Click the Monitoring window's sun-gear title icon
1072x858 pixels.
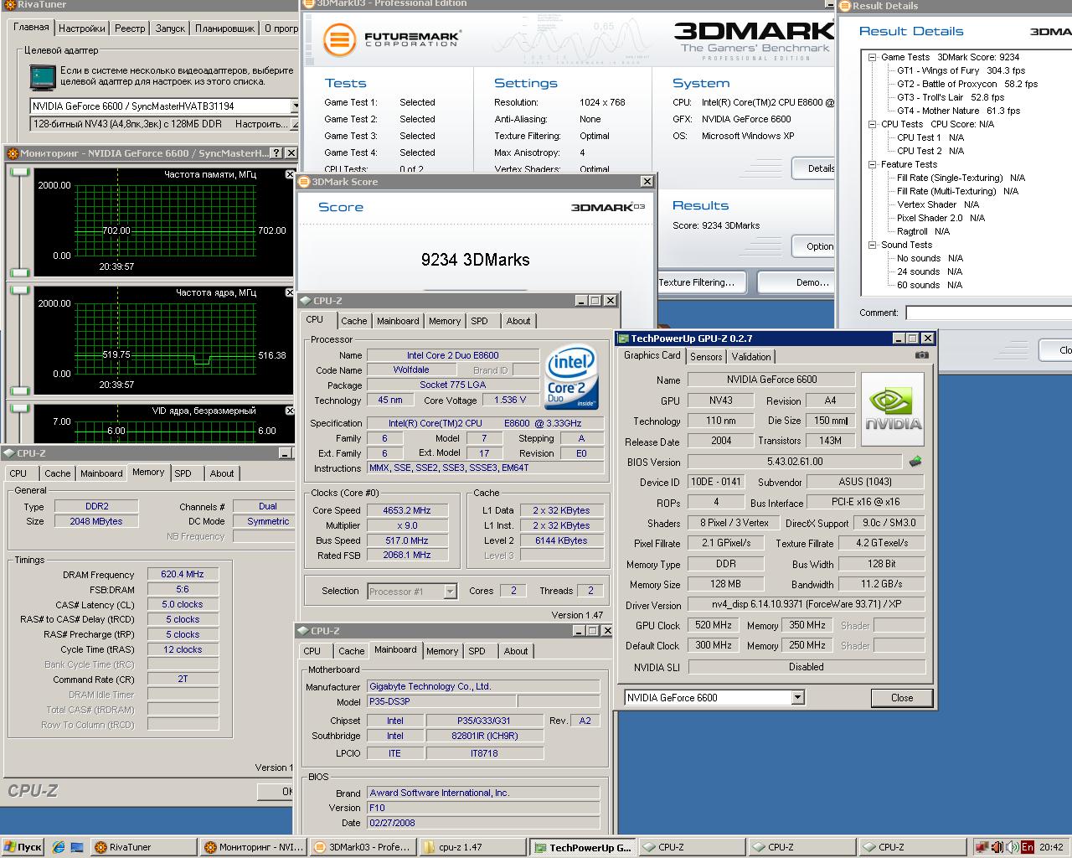12,153
